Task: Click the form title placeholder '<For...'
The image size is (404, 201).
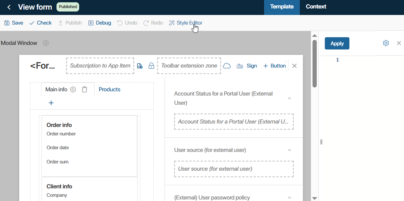Action: [x=43, y=66]
